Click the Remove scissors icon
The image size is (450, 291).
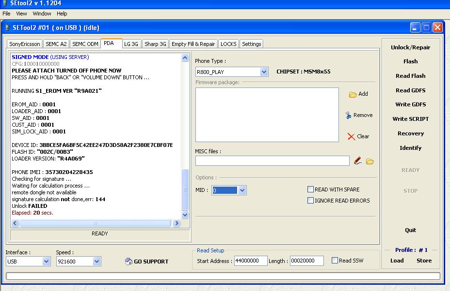348,115
